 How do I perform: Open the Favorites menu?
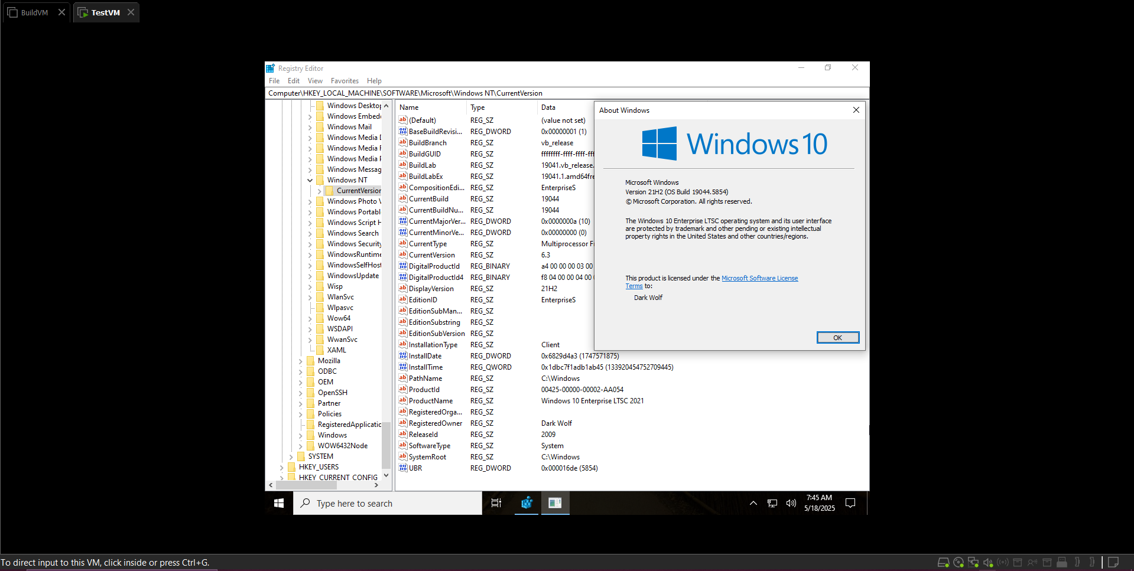(345, 81)
